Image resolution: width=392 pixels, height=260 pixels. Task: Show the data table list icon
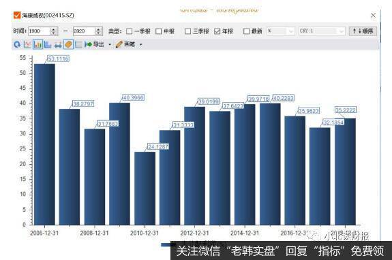(x=78, y=44)
